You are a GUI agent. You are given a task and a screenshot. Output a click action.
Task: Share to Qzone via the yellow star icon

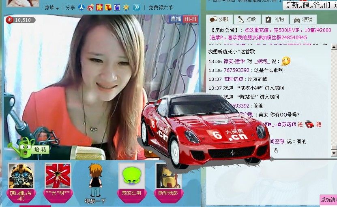[127, 8]
